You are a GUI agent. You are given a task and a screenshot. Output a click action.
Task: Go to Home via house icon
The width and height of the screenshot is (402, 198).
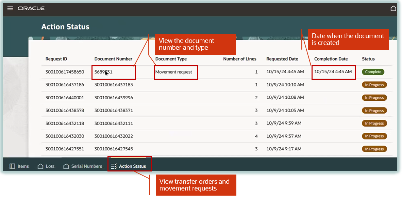(x=393, y=9)
